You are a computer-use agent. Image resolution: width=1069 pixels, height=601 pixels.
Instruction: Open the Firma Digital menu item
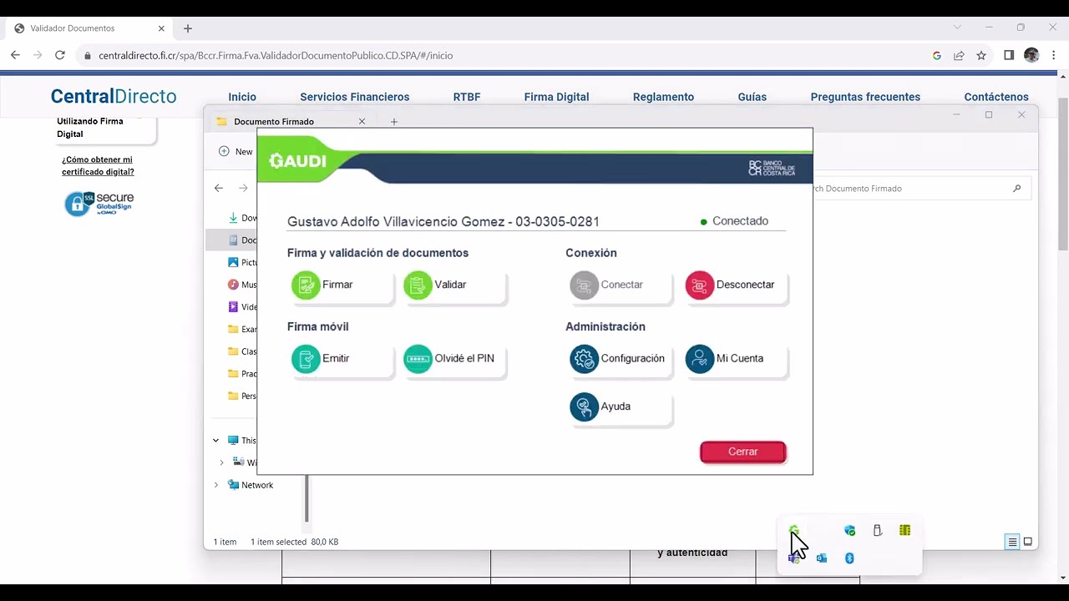coord(557,97)
